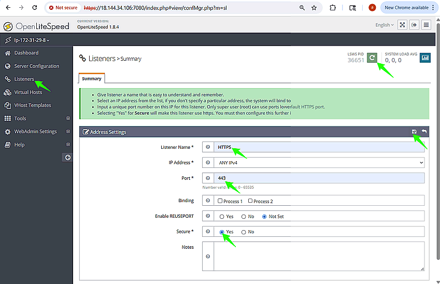Click the back arrow in Address Settings header
This screenshot has width=440, height=284.
424,131
